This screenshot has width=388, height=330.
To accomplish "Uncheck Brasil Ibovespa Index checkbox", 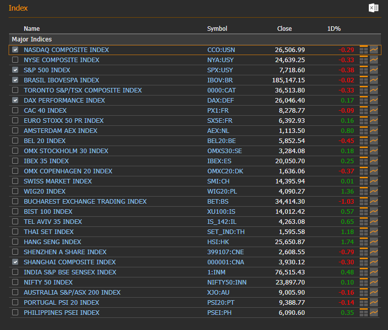I will tap(15, 80).
